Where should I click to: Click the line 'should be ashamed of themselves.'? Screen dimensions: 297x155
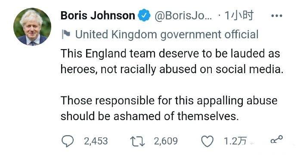(x=150, y=116)
